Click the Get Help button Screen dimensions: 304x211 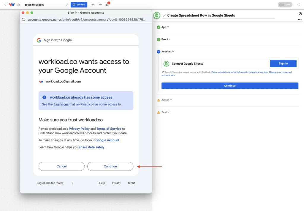[79, 5]
